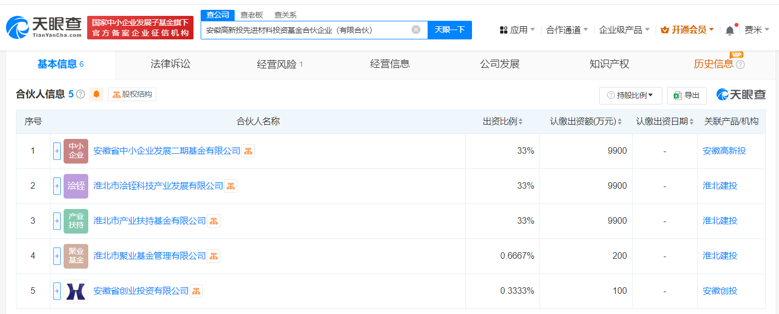Screen dimensions: 779x314
Task: Open the 安徽高新投 related link
Action: 724,151
